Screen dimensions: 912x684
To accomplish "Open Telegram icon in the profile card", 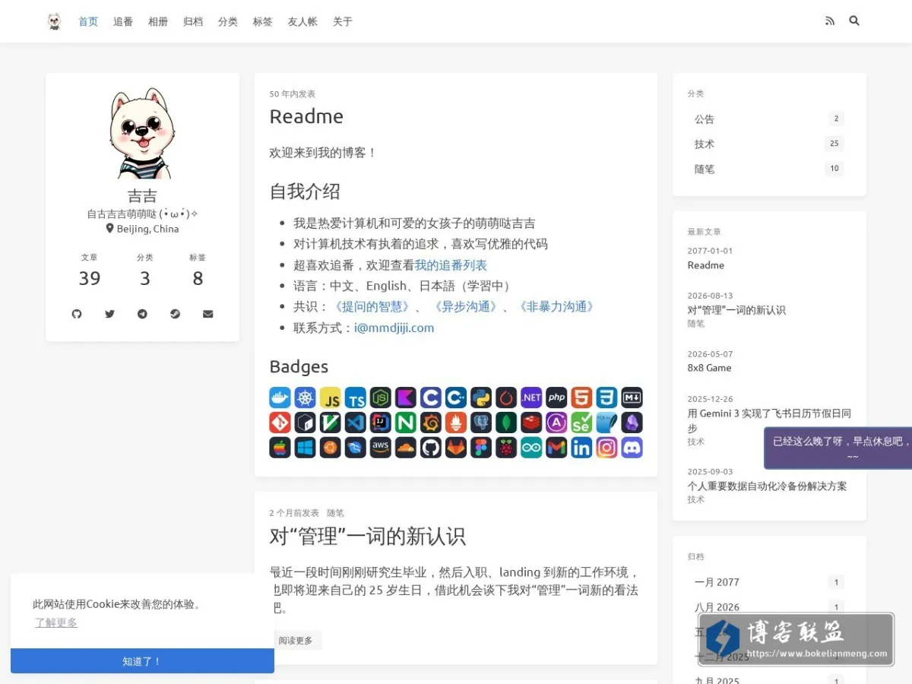I will pos(142,314).
